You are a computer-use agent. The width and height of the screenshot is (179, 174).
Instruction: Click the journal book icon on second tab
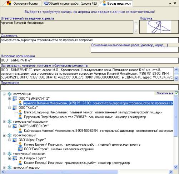(46, 3)
